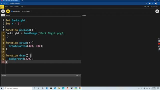
Task: Fold the draw function at line 12
Action: coord(5,55)
